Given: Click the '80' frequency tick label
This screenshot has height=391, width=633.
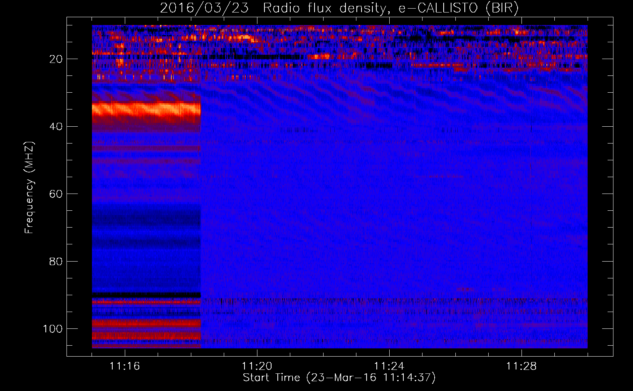Looking at the screenshot, I should [x=56, y=261].
